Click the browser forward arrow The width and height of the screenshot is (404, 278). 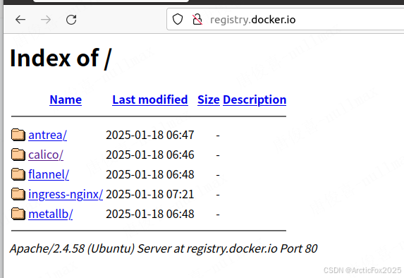coord(46,20)
